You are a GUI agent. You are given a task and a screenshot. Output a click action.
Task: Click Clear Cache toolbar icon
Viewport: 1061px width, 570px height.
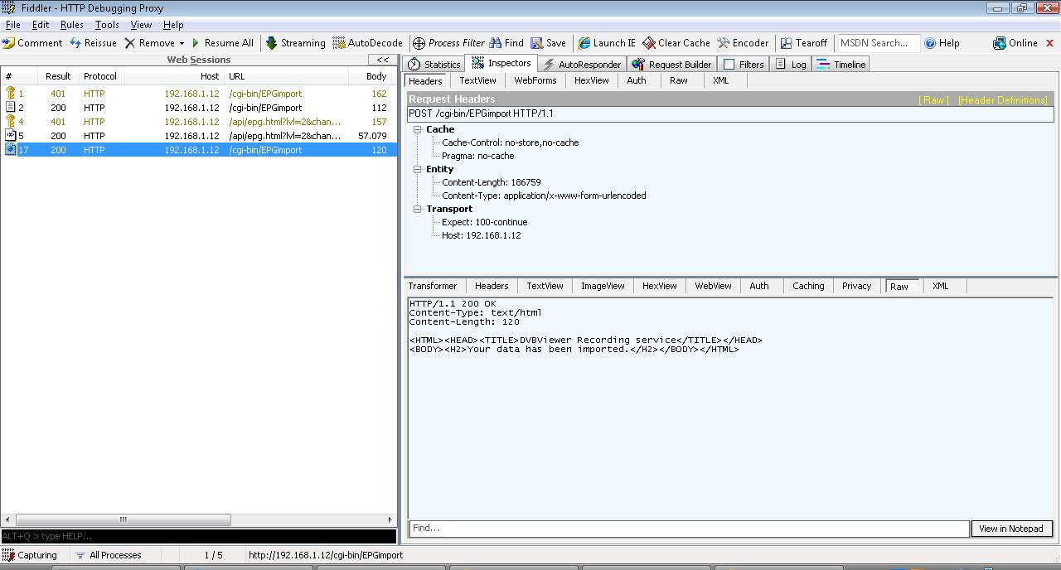click(x=649, y=43)
